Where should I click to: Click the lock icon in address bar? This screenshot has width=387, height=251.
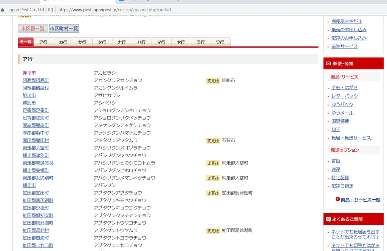click(x=3, y=10)
